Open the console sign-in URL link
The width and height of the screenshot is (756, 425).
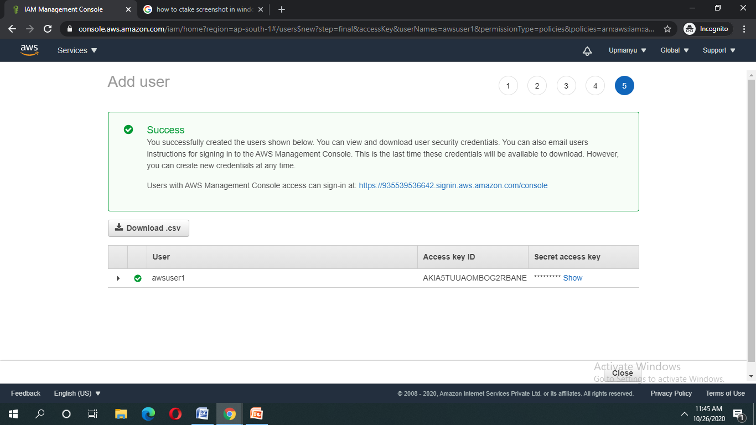(453, 186)
